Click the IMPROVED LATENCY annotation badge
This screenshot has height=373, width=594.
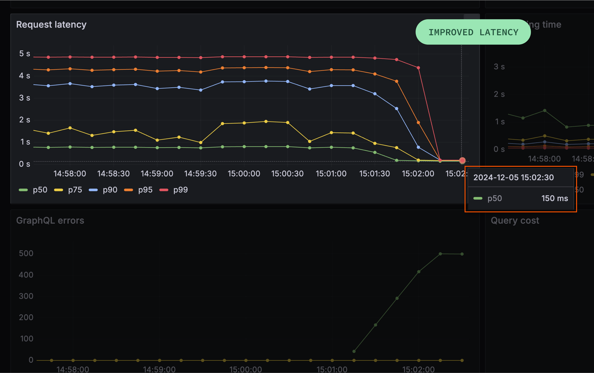click(473, 32)
